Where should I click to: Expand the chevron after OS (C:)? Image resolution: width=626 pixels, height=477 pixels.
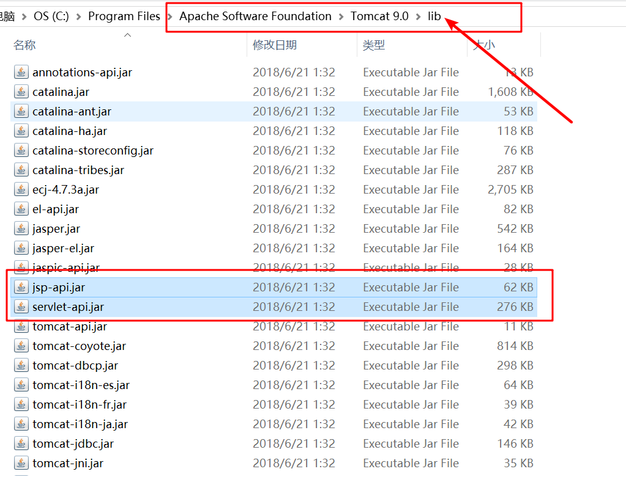(x=79, y=16)
